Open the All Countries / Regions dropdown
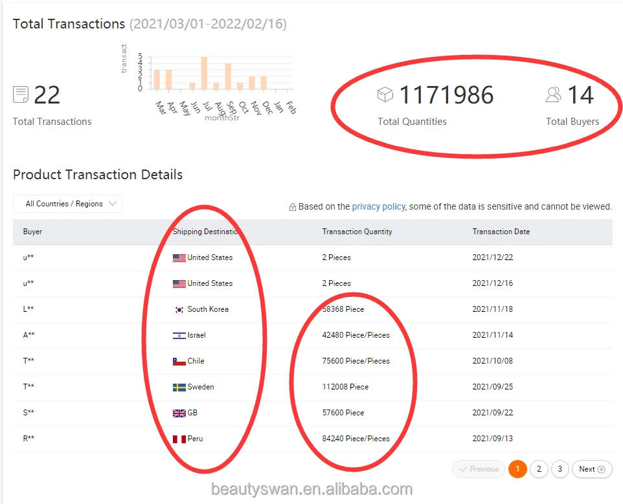The image size is (623, 504). (x=67, y=204)
